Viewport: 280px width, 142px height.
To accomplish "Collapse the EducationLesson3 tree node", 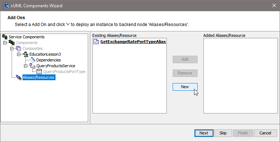I will tap(19, 54).
